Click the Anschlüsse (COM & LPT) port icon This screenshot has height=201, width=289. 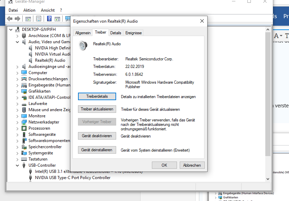click(x=24, y=36)
